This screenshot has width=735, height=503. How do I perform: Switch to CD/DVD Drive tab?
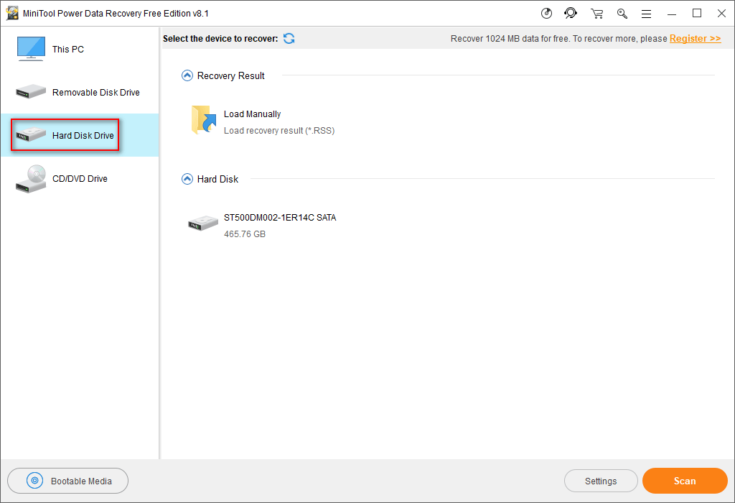coord(80,178)
